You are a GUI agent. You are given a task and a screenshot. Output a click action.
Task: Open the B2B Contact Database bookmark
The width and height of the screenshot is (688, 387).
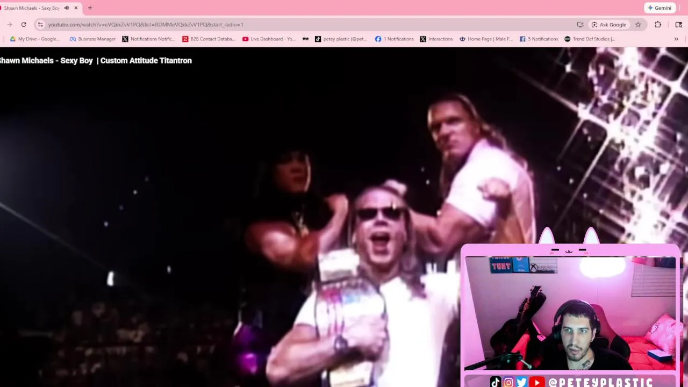pos(209,39)
